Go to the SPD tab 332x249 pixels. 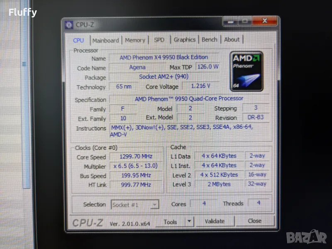click(159, 40)
